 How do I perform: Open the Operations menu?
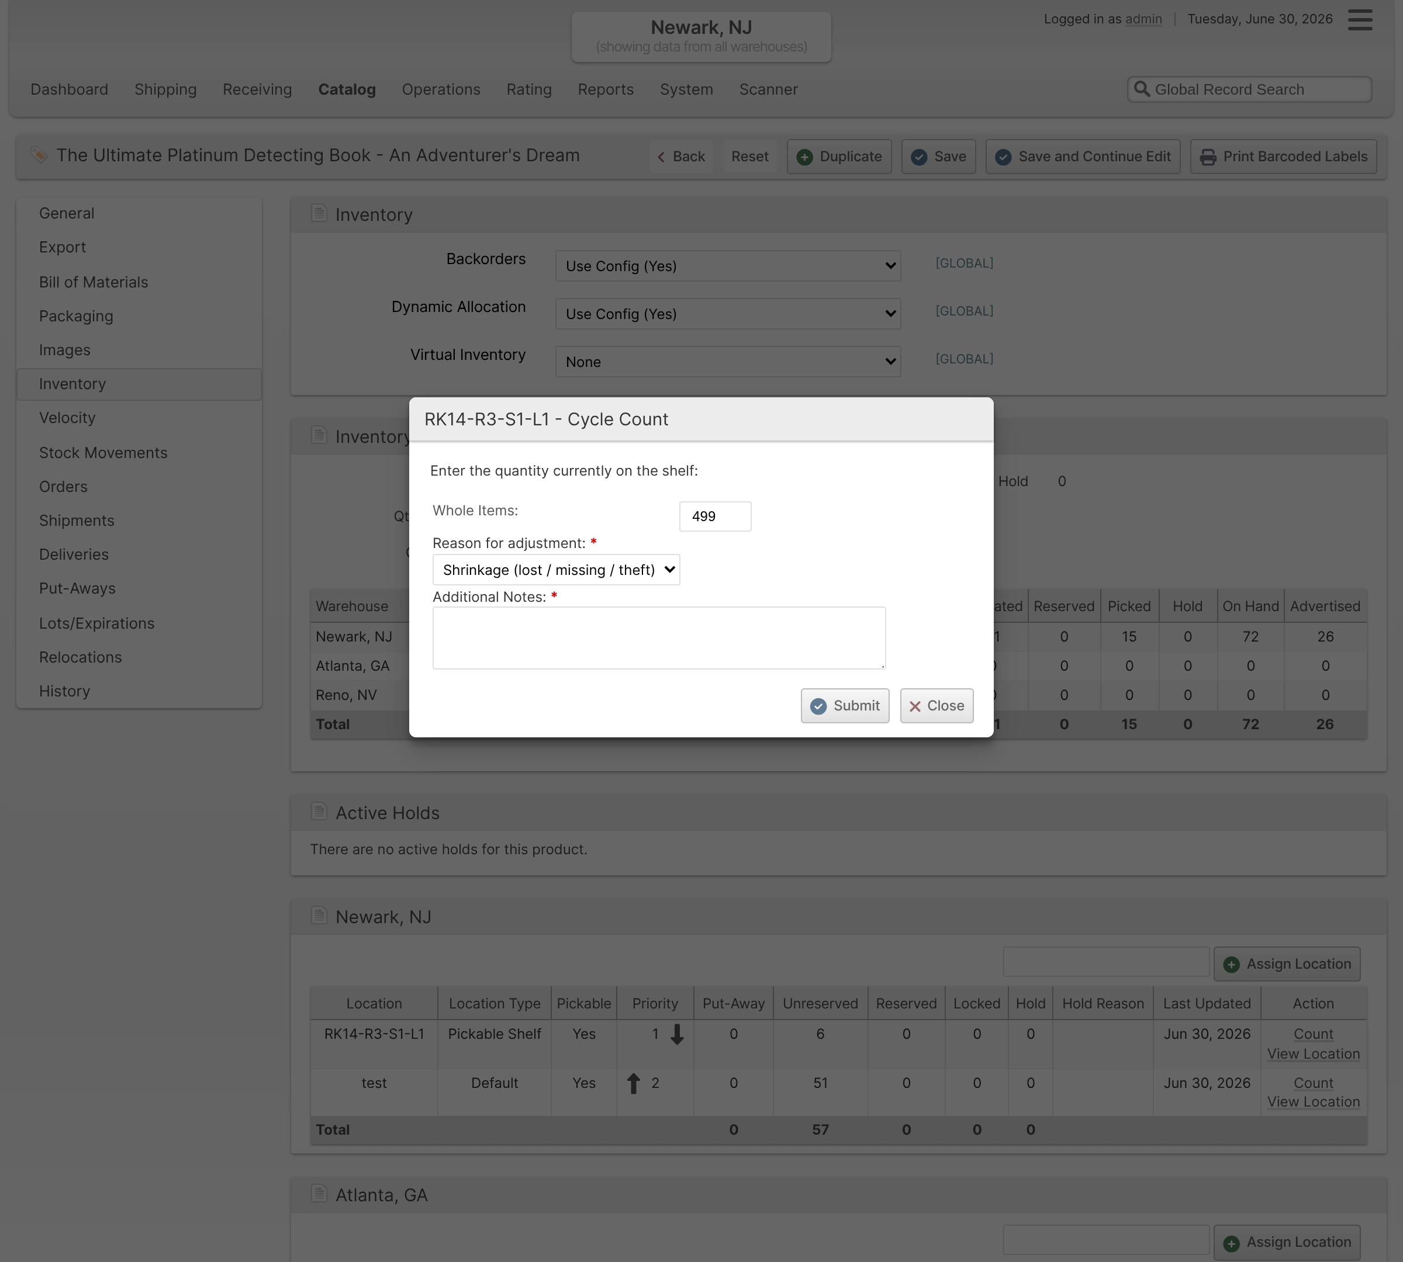click(x=441, y=89)
